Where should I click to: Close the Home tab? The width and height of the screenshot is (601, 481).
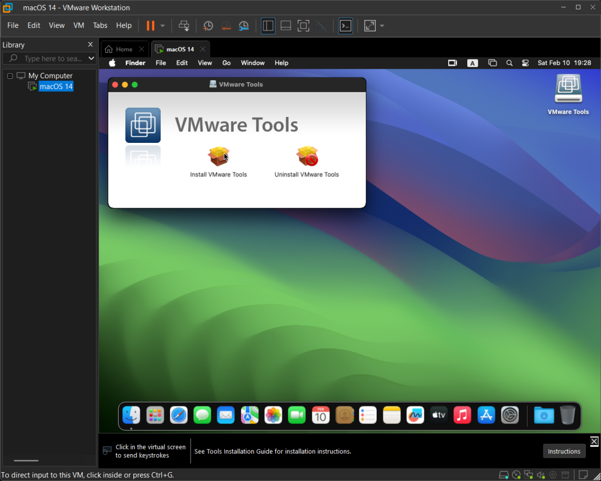[141, 49]
